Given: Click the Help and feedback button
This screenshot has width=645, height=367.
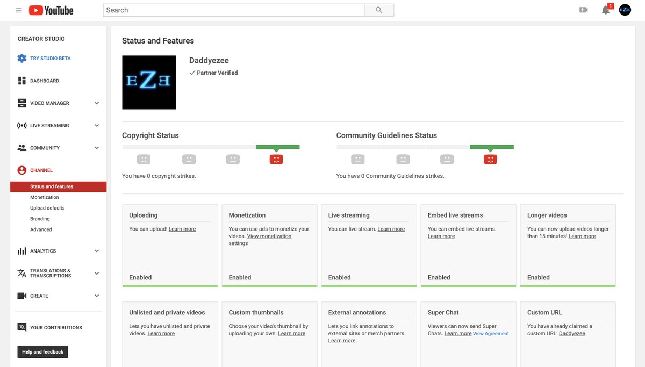Looking at the screenshot, I should click(43, 352).
